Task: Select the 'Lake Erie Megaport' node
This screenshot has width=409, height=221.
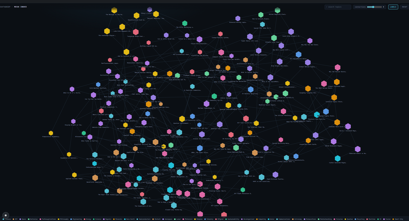Action: pyautogui.click(x=122, y=27)
